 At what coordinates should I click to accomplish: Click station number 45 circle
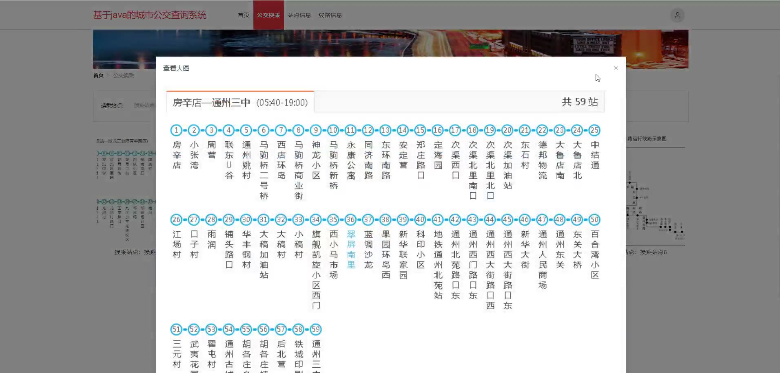(507, 220)
